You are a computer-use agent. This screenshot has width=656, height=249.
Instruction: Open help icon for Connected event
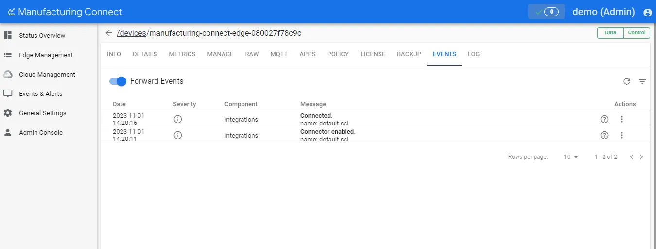point(604,119)
